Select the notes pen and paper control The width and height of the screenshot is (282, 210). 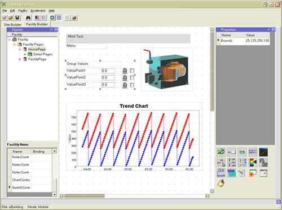(x=242, y=173)
